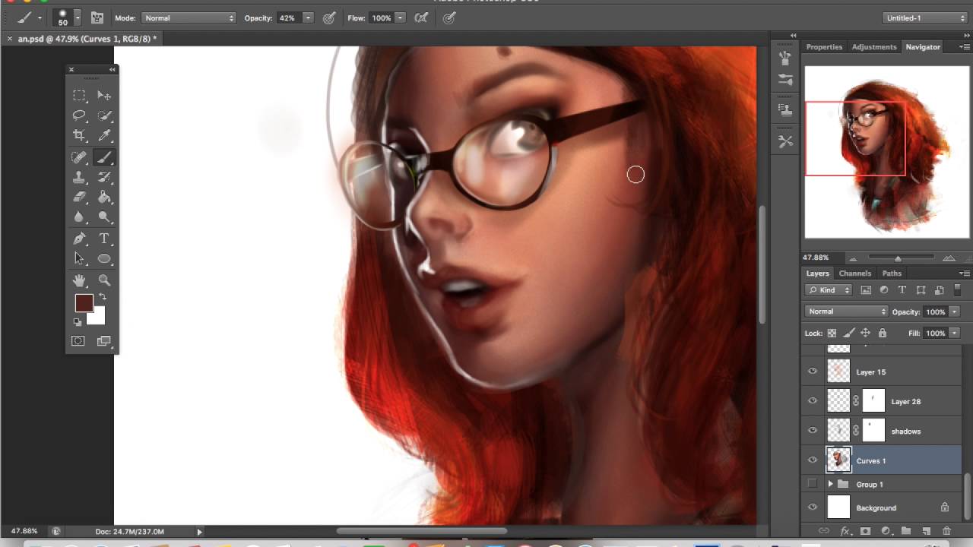
Task: Select the Dodge tool
Action: click(x=104, y=217)
